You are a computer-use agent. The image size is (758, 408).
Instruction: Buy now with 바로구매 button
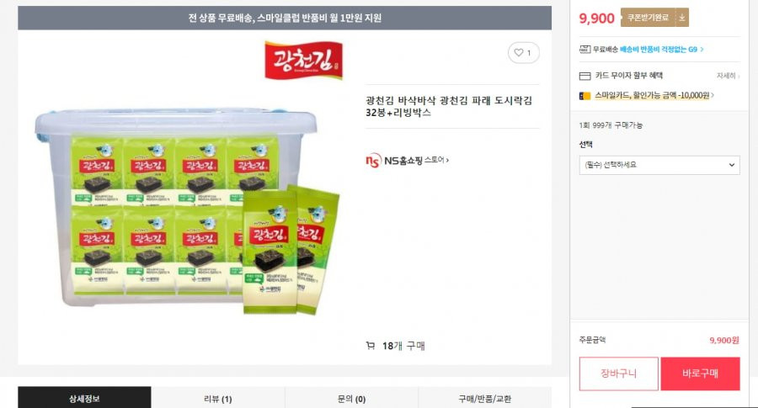700,374
